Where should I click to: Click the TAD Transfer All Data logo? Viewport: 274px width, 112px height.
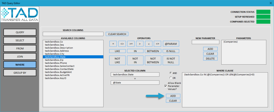19,15
